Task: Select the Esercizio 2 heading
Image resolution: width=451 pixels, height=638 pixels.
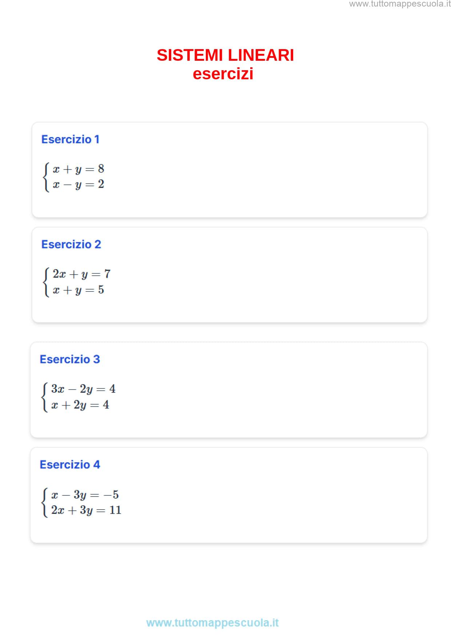Action: coord(71,244)
